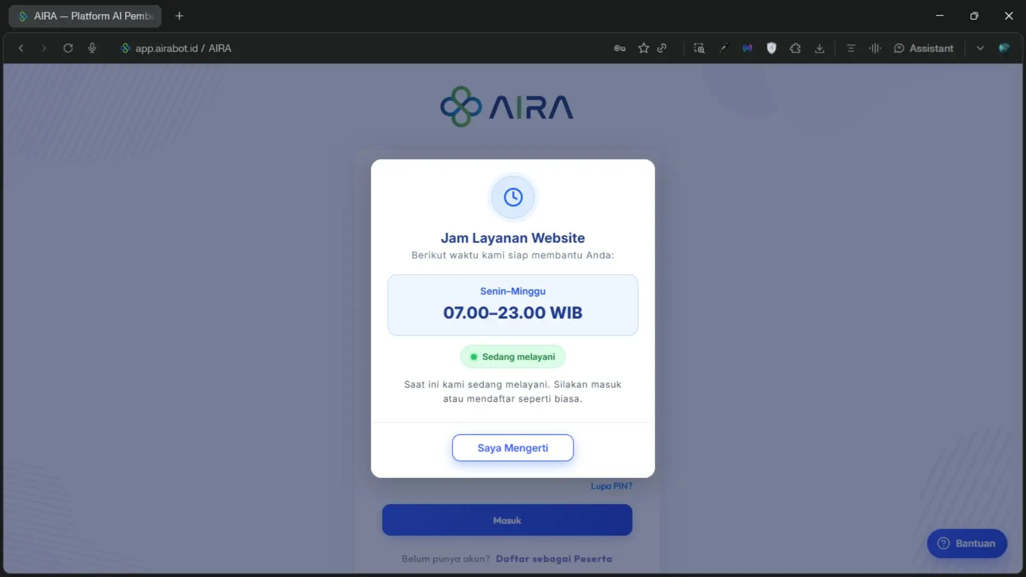Click the Jam Layanan Website heading
The width and height of the screenshot is (1026, 577).
point(512,238)
